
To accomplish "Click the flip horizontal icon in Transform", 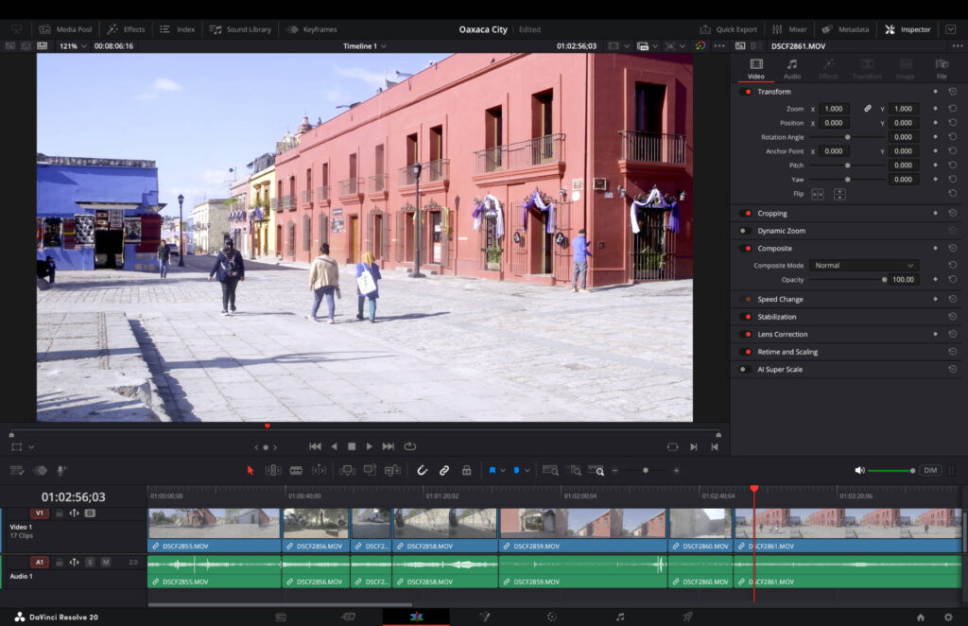I will point(818,194).
